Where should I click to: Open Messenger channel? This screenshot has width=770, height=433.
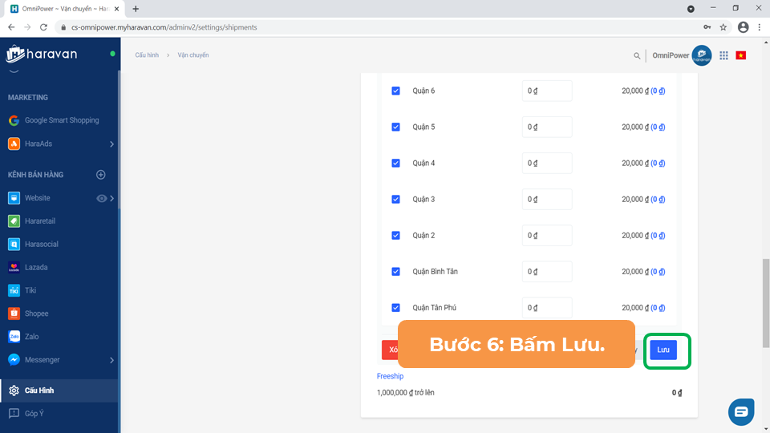click(43, 360)
